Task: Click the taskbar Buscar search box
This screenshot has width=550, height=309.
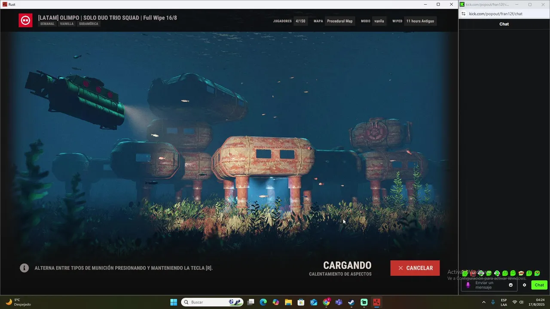Action: pos(212,302)
